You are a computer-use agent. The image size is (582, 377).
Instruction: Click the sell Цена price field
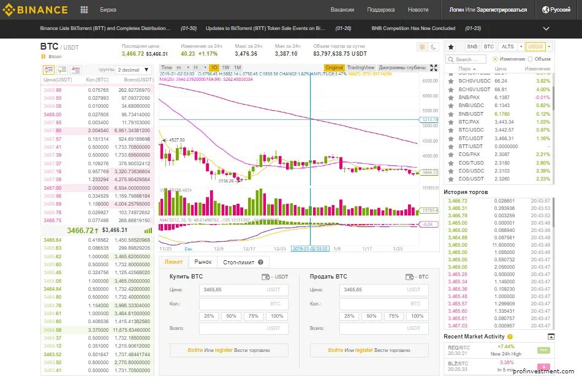click(x=384, y=289)
